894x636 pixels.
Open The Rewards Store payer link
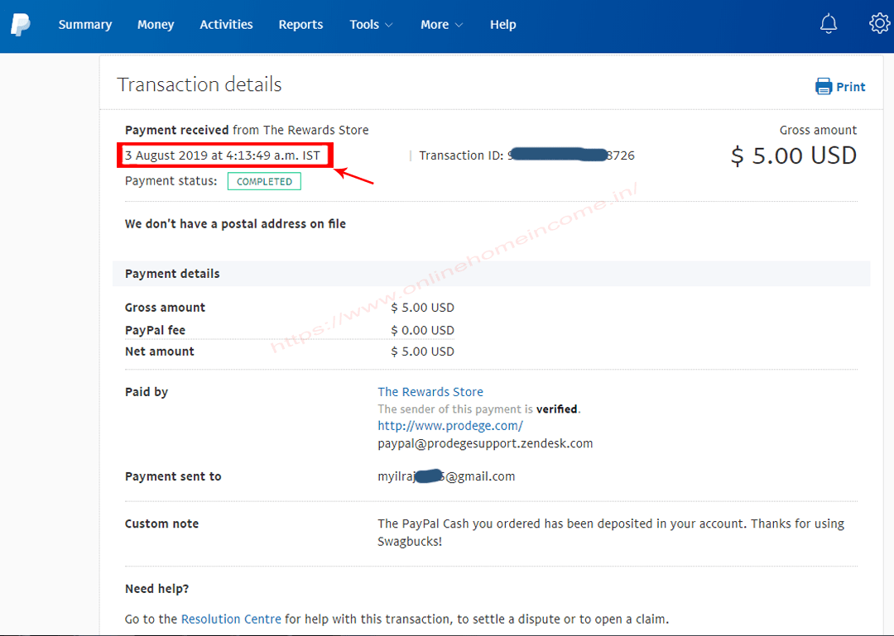430,391
